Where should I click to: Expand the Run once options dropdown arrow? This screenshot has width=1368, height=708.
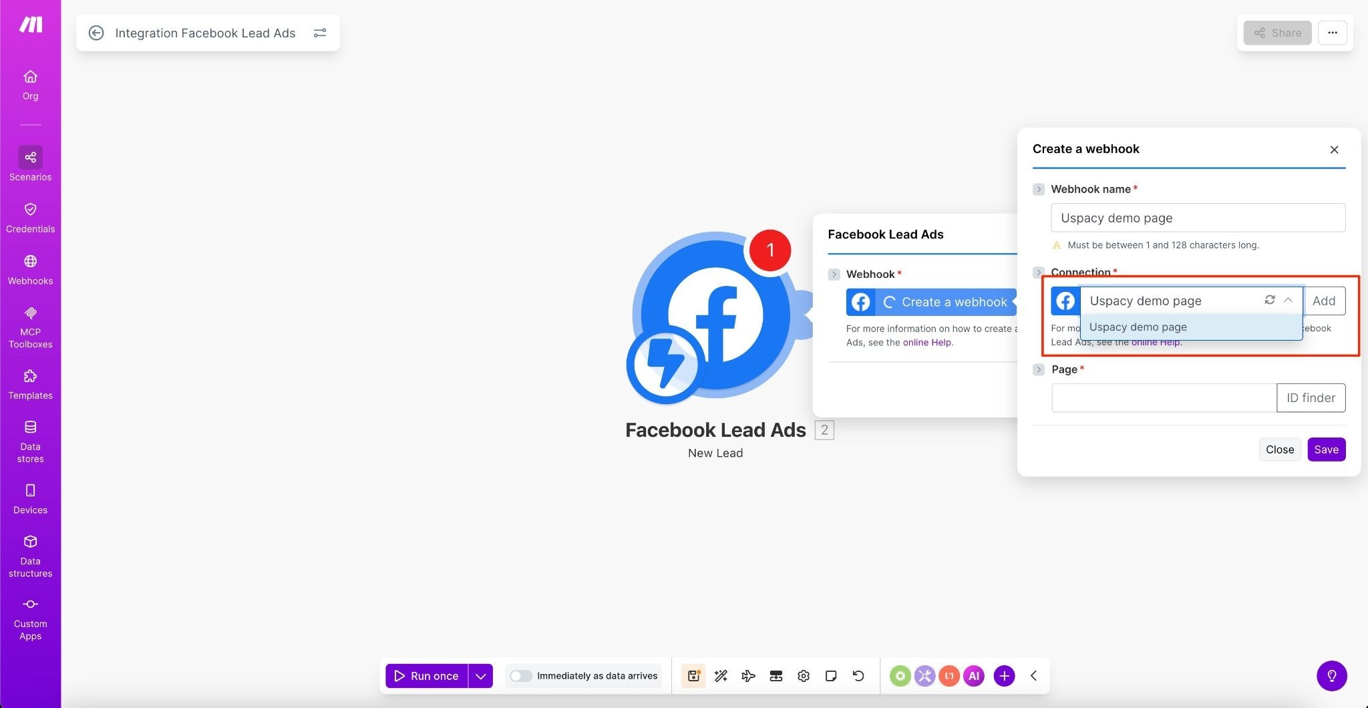[480, 676]
